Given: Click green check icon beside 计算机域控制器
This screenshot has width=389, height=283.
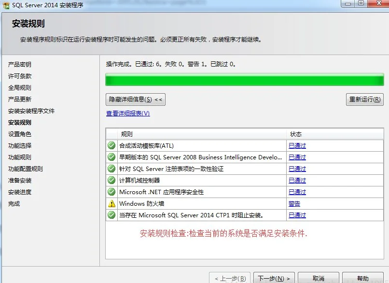Looking at the screenshot, I should (111, 180).
